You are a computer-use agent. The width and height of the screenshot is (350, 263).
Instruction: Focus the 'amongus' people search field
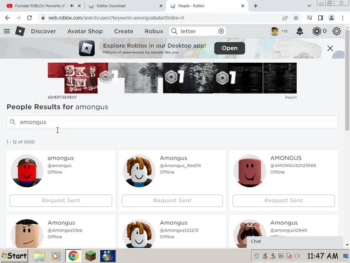click(x=172, y=122)
